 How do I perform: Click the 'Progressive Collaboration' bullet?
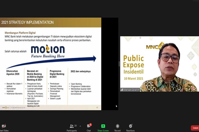pos(81,86)
